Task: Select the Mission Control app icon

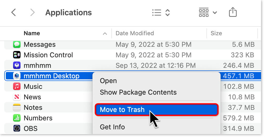Action: (17, 55)
